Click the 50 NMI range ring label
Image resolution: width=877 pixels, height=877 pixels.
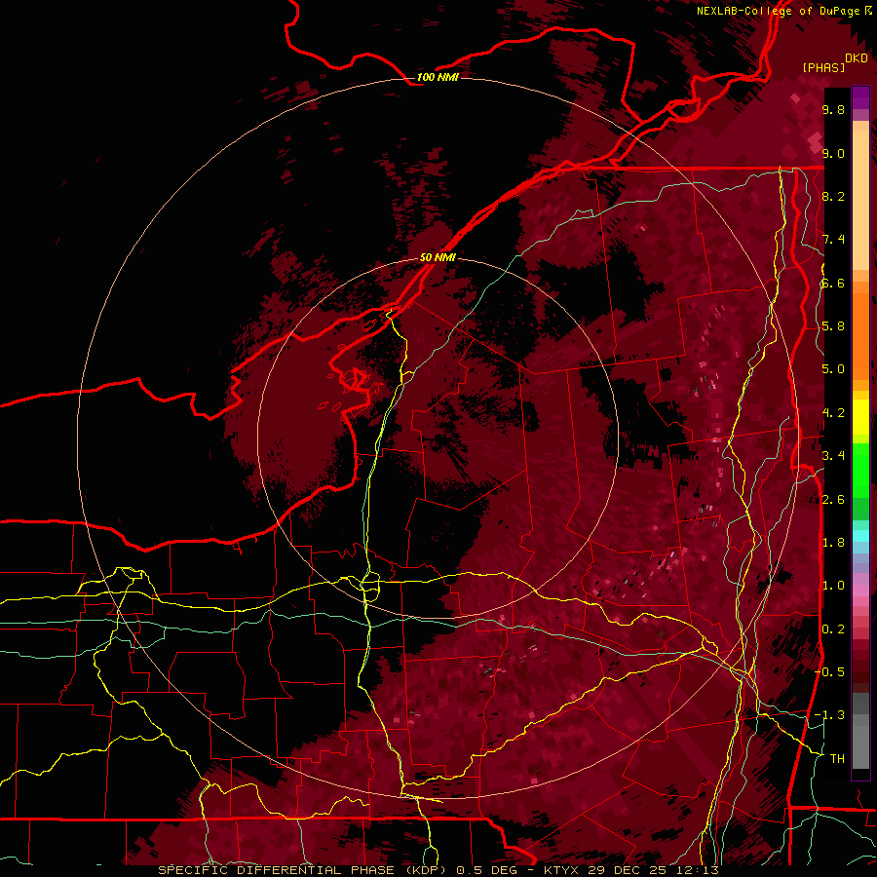(438, 257)
